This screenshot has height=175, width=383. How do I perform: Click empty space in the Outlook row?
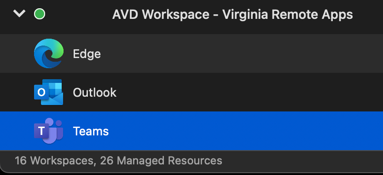244,92
